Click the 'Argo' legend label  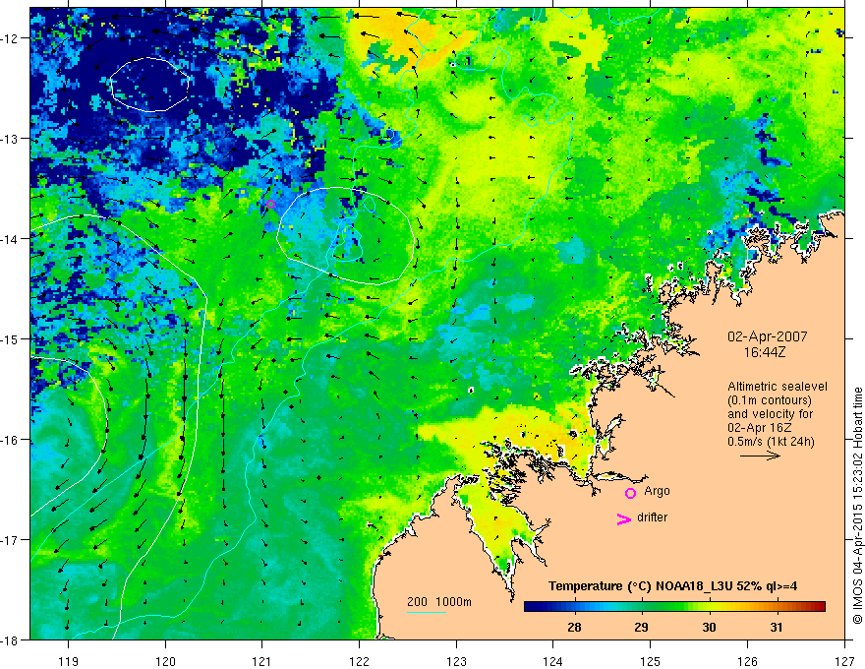[657, 491]
